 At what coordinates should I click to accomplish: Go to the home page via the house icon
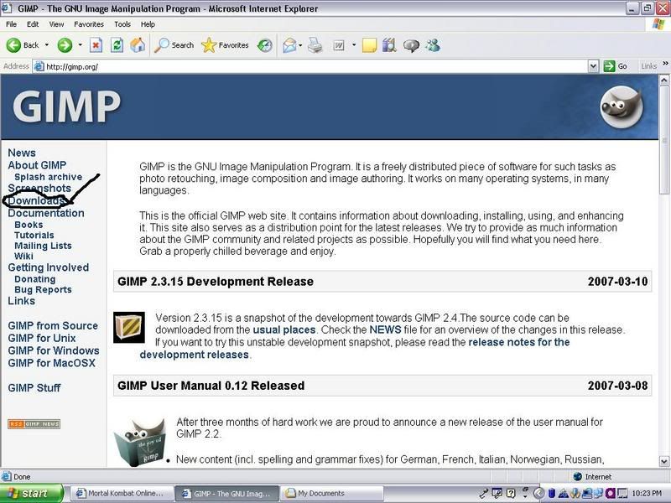click(x=138, y=45)
